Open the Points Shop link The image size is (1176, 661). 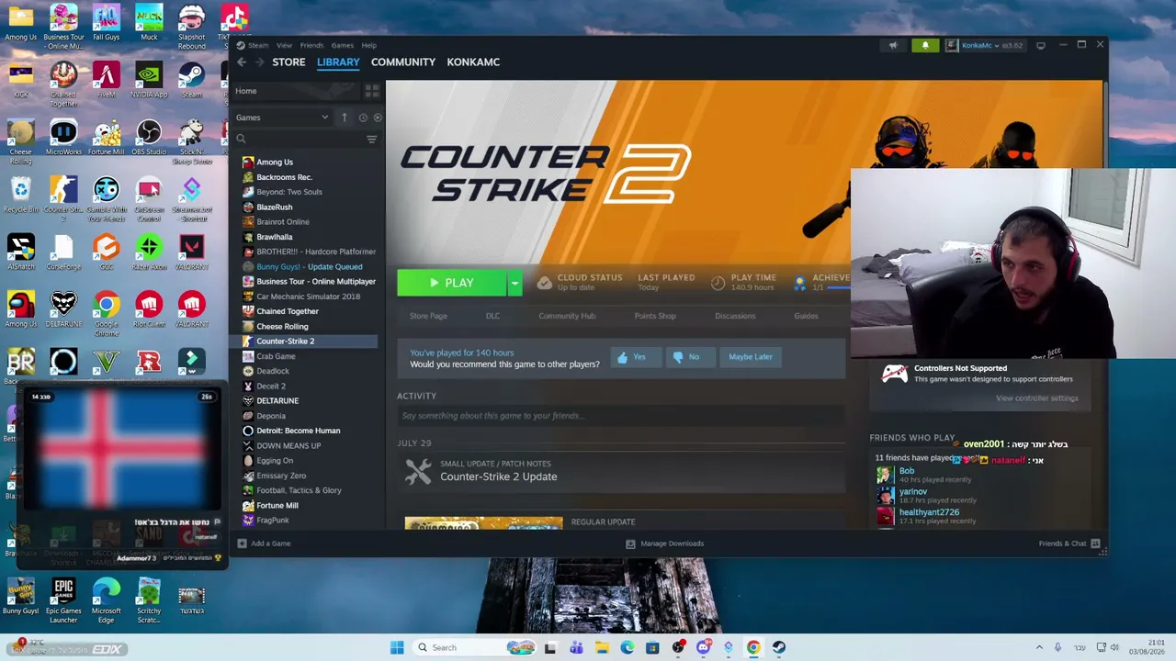(655, 316)
